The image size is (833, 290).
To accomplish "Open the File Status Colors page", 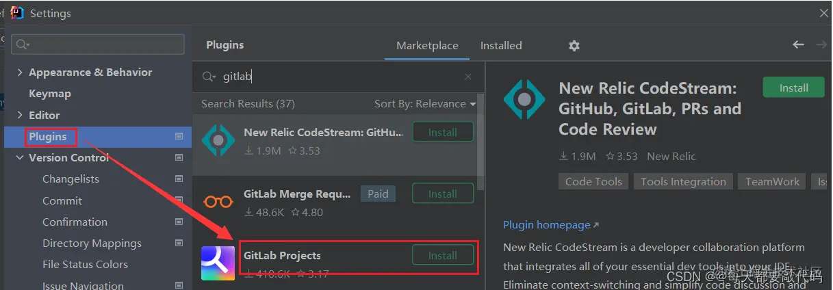I will (85, 264).
